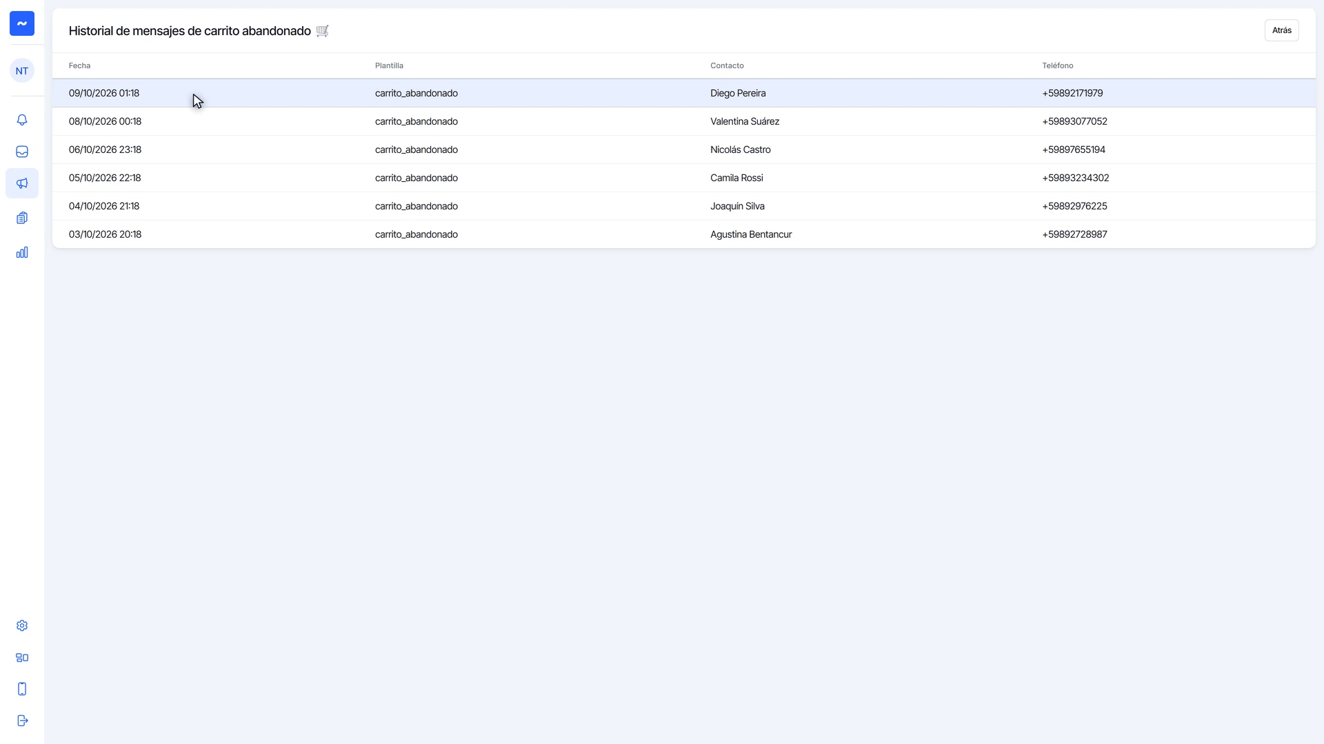Click contact Camila Rossi
This screenshot has height=744, width=1324.
[x=736, y=178]
